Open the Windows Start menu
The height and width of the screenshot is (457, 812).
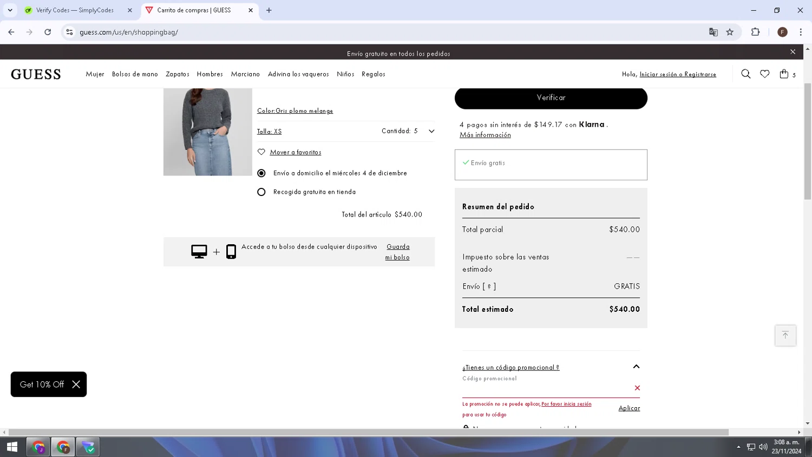click(12, 447)
